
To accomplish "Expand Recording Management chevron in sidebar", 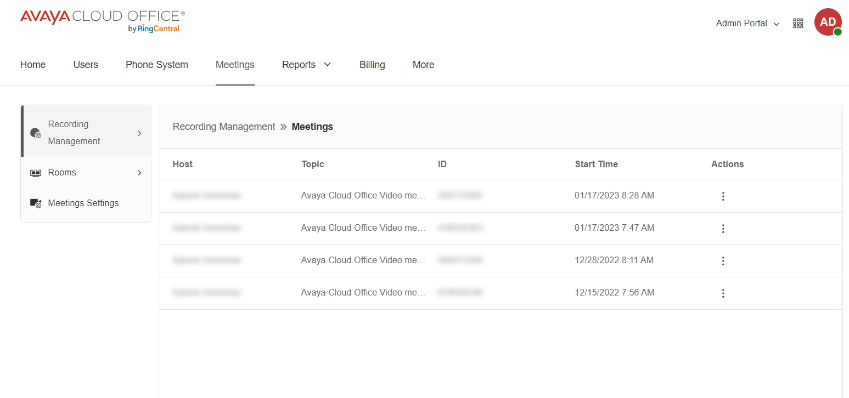I will pyautogui.click(x=139, y=133).
